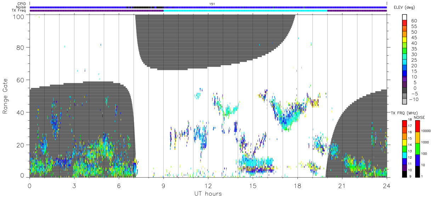Click ELEV legend value 60
This screenshot has width=435, height=201.
point(414,21)
